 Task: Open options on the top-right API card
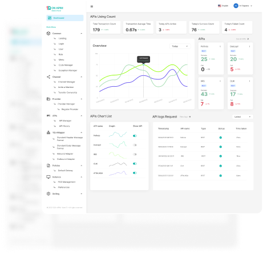(x=249, y=46)
